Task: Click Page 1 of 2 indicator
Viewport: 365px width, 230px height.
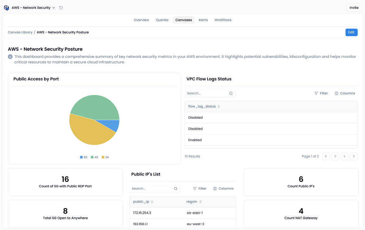Action: click(x=310, y=156)
